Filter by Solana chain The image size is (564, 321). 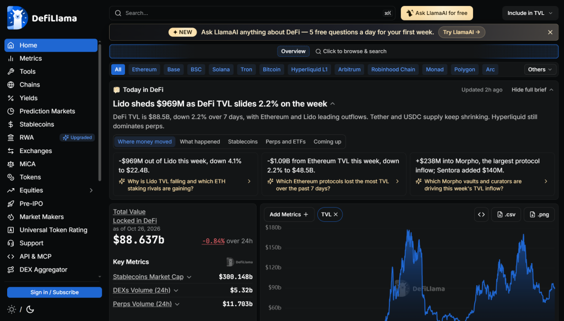pyautogui.click(x=221, y=69)
